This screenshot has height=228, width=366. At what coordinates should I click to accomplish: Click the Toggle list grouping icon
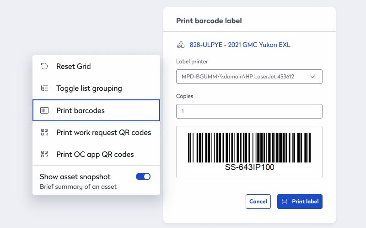pyautogui.click(x=44, y=88)
